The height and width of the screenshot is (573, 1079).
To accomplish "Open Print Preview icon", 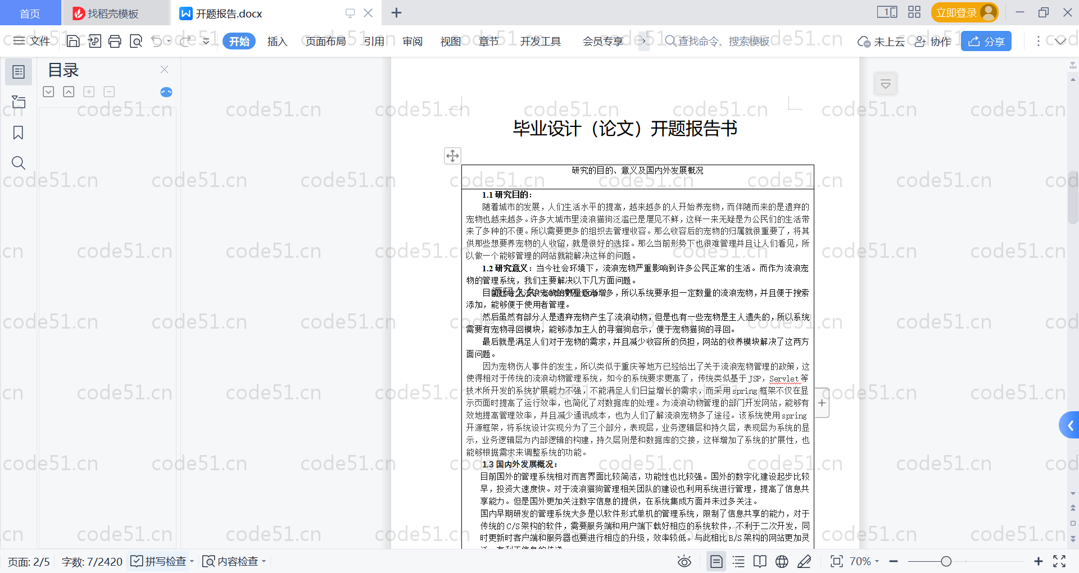I will coord(136,41).
